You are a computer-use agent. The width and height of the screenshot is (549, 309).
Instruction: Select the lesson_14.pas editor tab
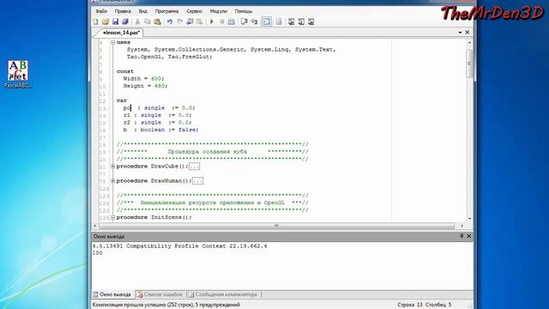[x=121, y=33]
